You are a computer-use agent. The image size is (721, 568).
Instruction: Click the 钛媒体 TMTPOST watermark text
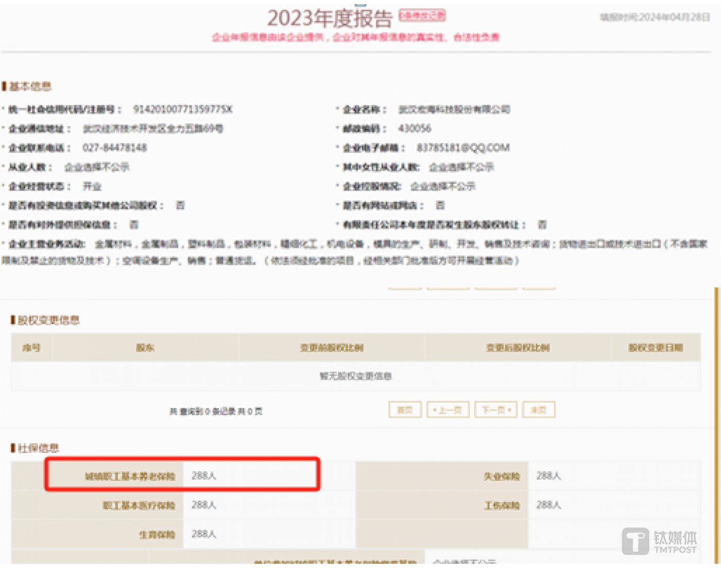pos(675,542)
